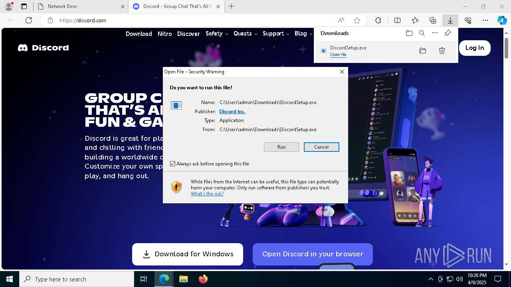Open the Browser essentials heart icon
Image resolution: width=511 pixels, height=287 pixels.
[x=468, y=20]
